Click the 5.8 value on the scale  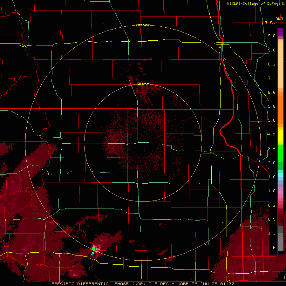[x=272, y=106]
